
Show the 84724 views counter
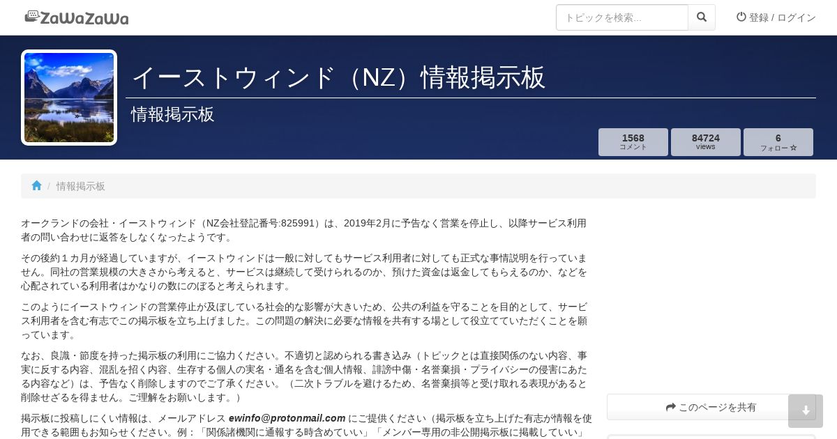pos(706,142)
